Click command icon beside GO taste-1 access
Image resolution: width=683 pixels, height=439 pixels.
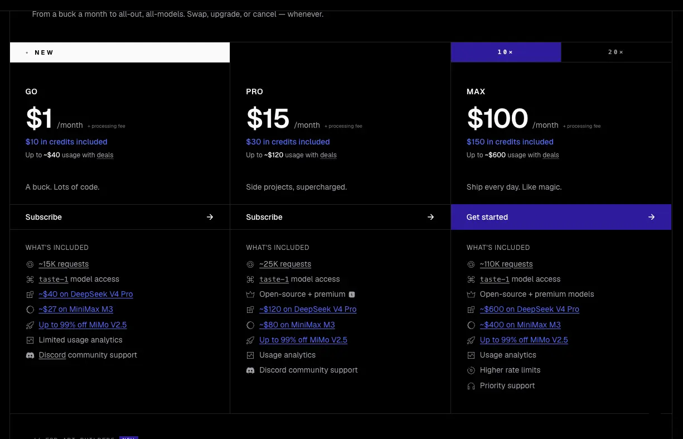tap(30, 279)
